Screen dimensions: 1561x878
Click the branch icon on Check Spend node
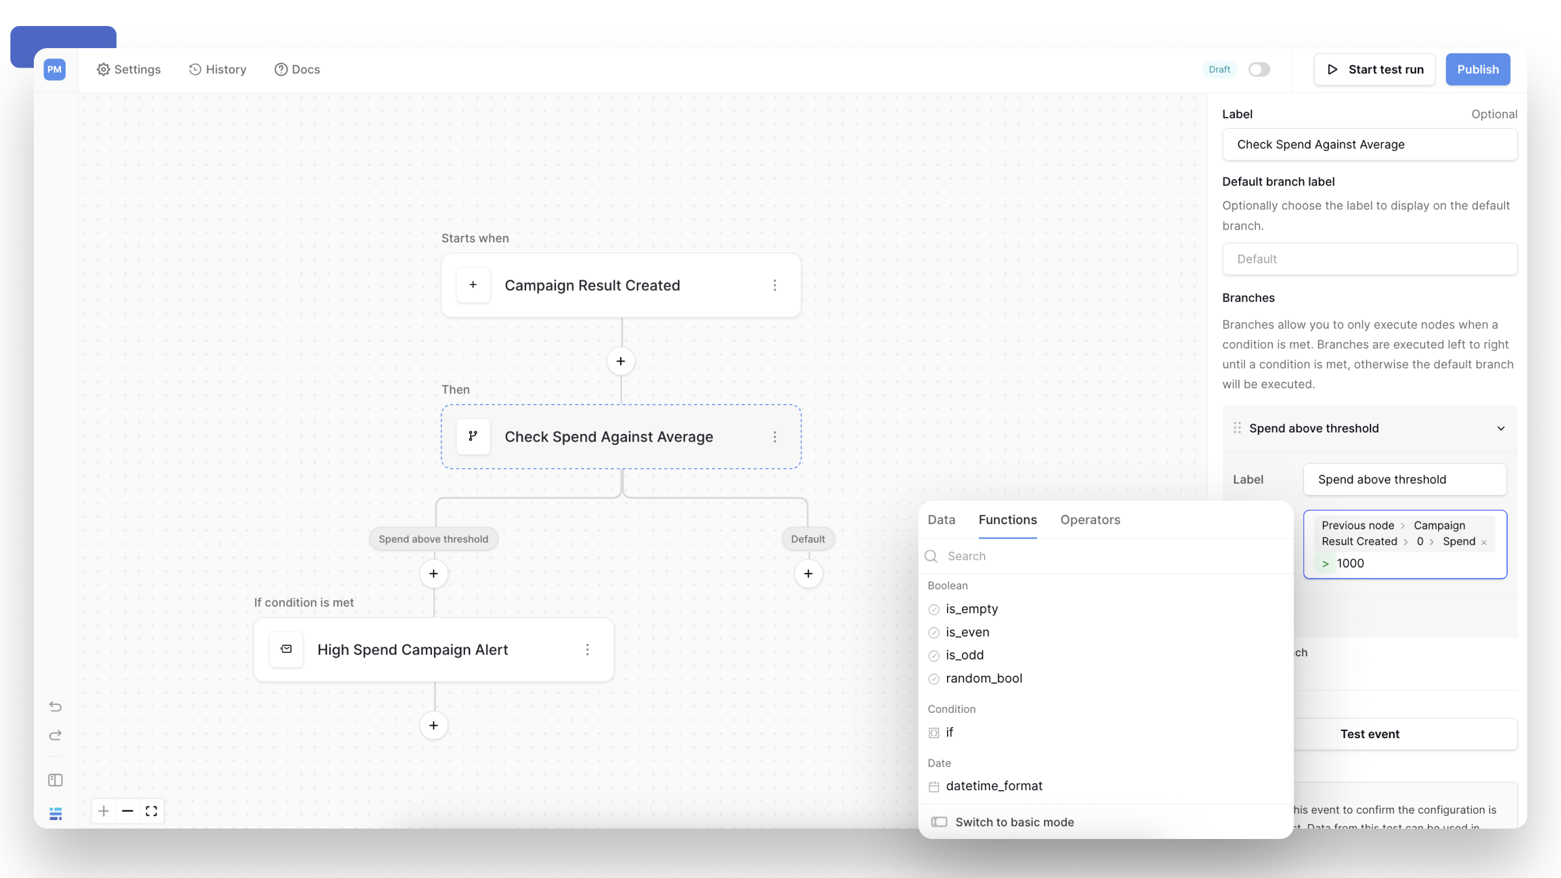point(473,436)
